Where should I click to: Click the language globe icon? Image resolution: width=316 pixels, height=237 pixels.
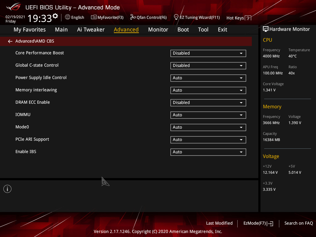pos(68,17)
